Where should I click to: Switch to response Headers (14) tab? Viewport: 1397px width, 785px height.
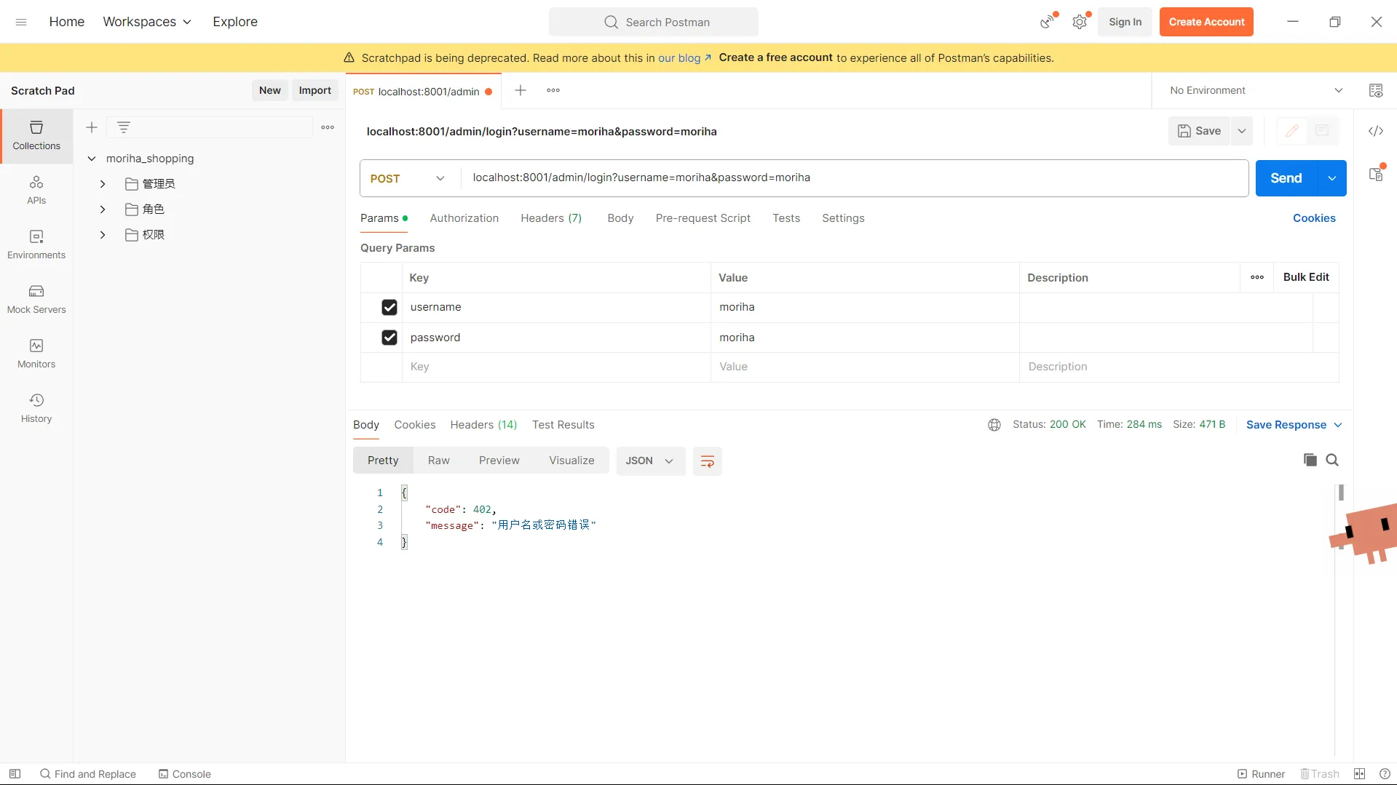pos(483,425)
